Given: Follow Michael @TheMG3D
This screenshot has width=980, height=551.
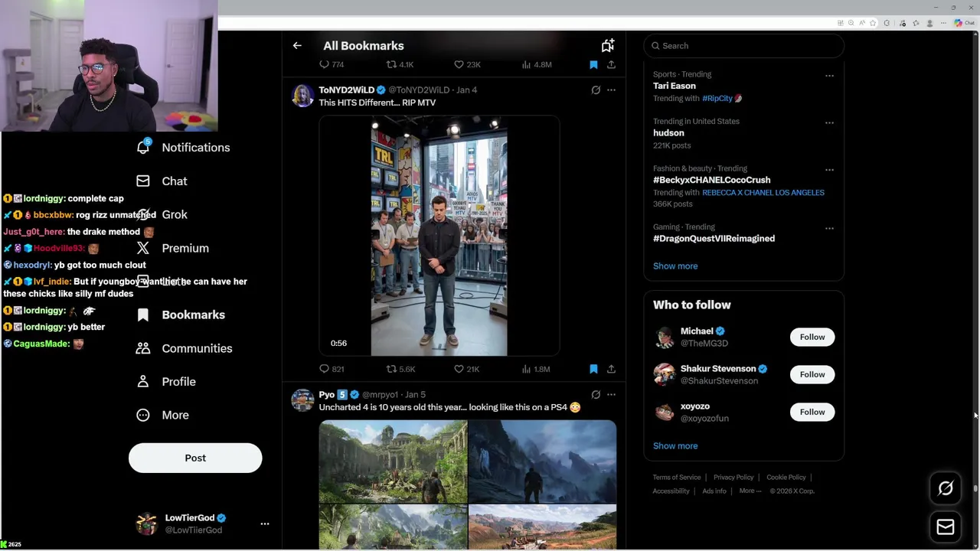Looking at the screenshot, I should click(x=812, y=337).
